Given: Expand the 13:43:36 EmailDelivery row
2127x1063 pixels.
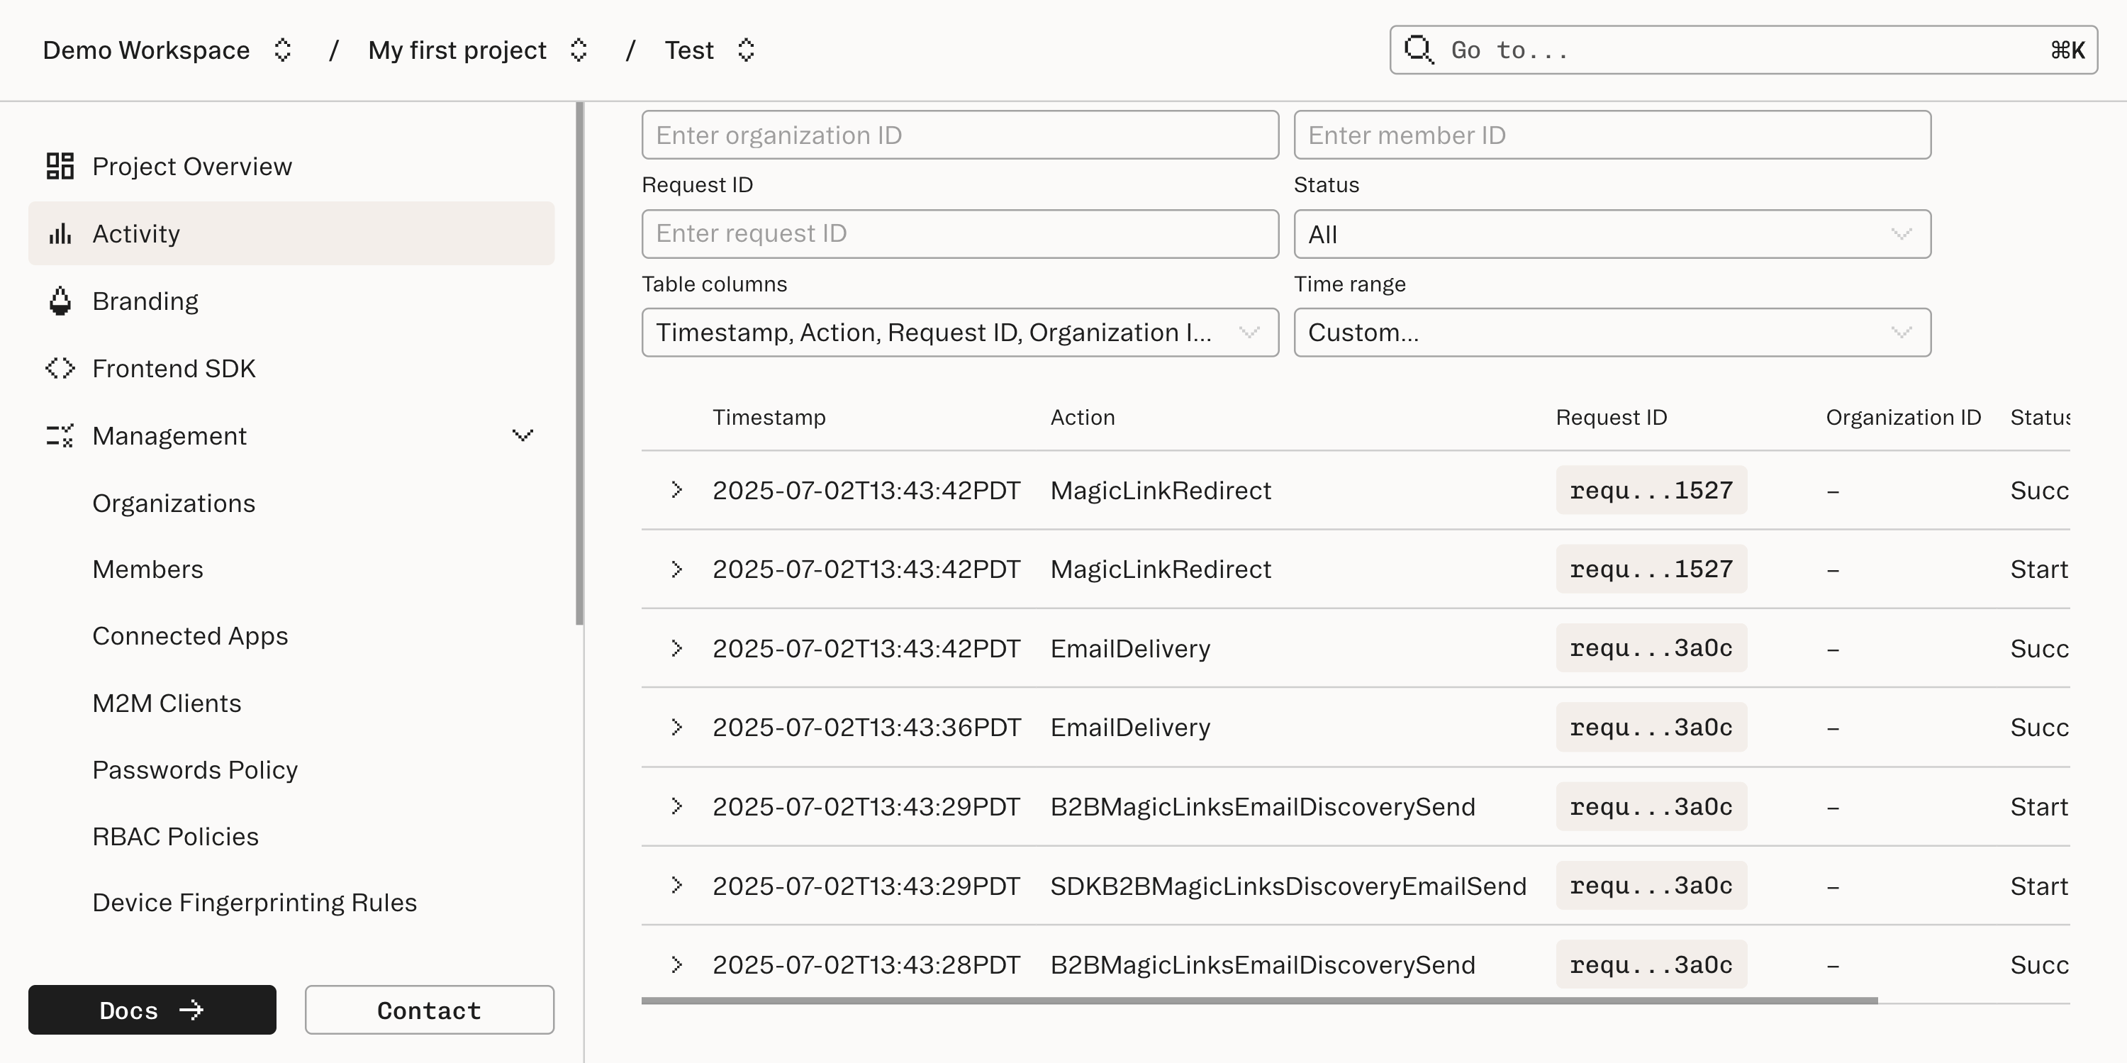Looking at the screenshot, I should click(678, 727).
